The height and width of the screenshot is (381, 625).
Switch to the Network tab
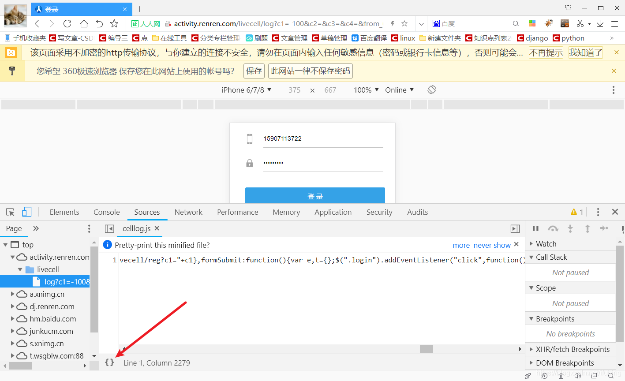[188, 212]
